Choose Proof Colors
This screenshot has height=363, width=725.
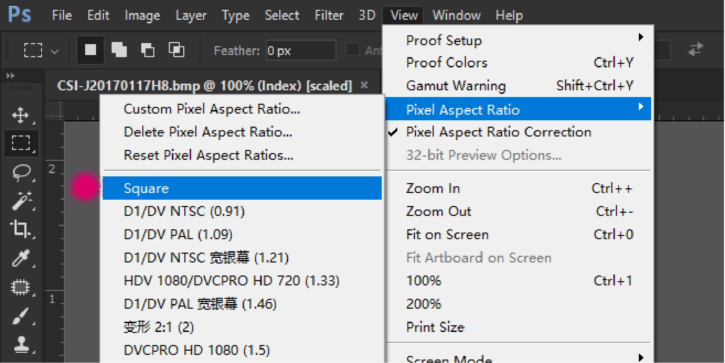point(518,63)
